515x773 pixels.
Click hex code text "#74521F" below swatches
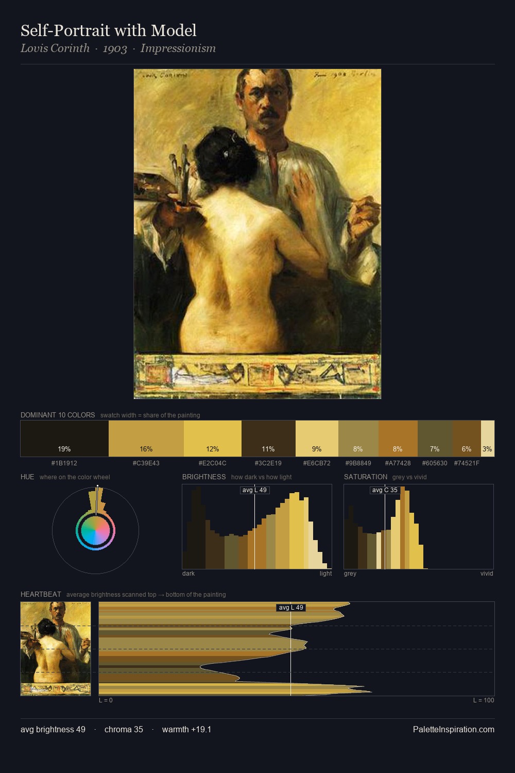[x=467, y=463]
